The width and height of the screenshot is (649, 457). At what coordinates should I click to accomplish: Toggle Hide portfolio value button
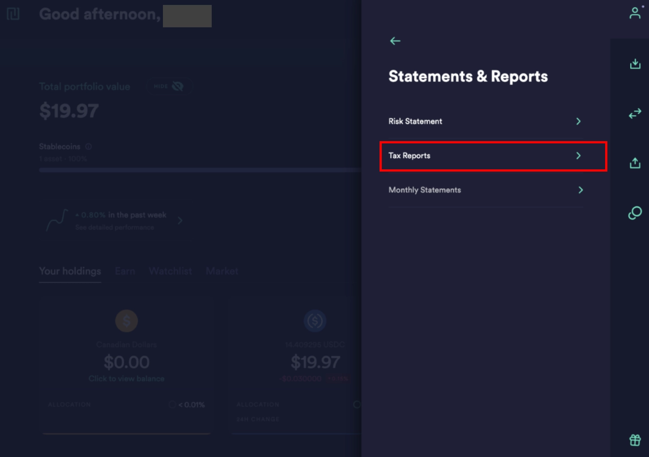click(169, 86)
